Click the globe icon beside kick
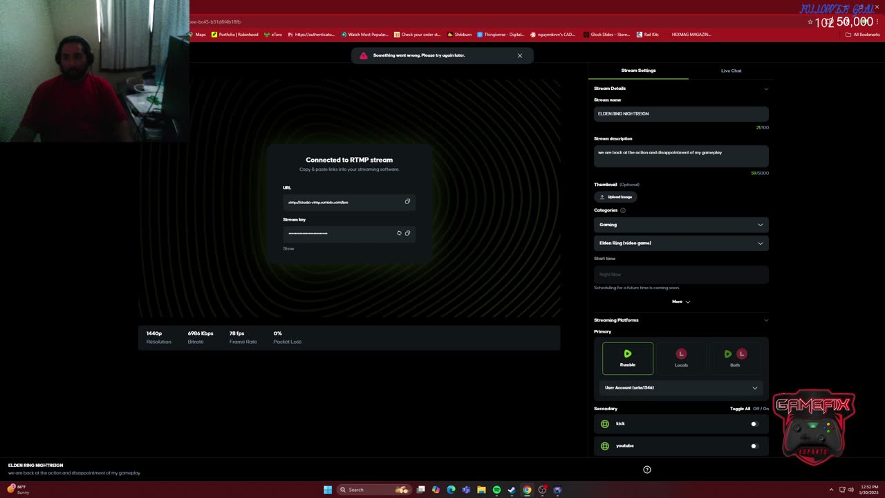This screenshot has height=498, width=885. tap(605, 424)
